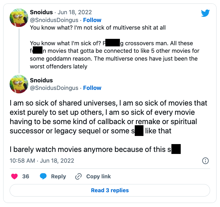
Task: Click the Reply text label
Action: click(58, 176)
